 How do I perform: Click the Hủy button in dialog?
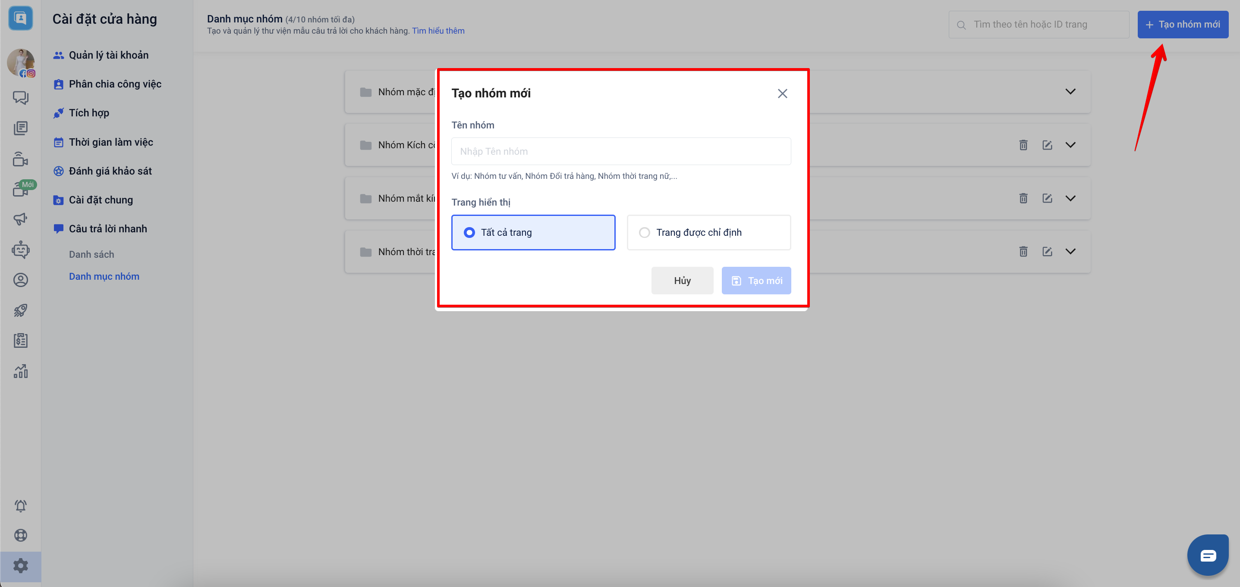(x=682, y=280)
